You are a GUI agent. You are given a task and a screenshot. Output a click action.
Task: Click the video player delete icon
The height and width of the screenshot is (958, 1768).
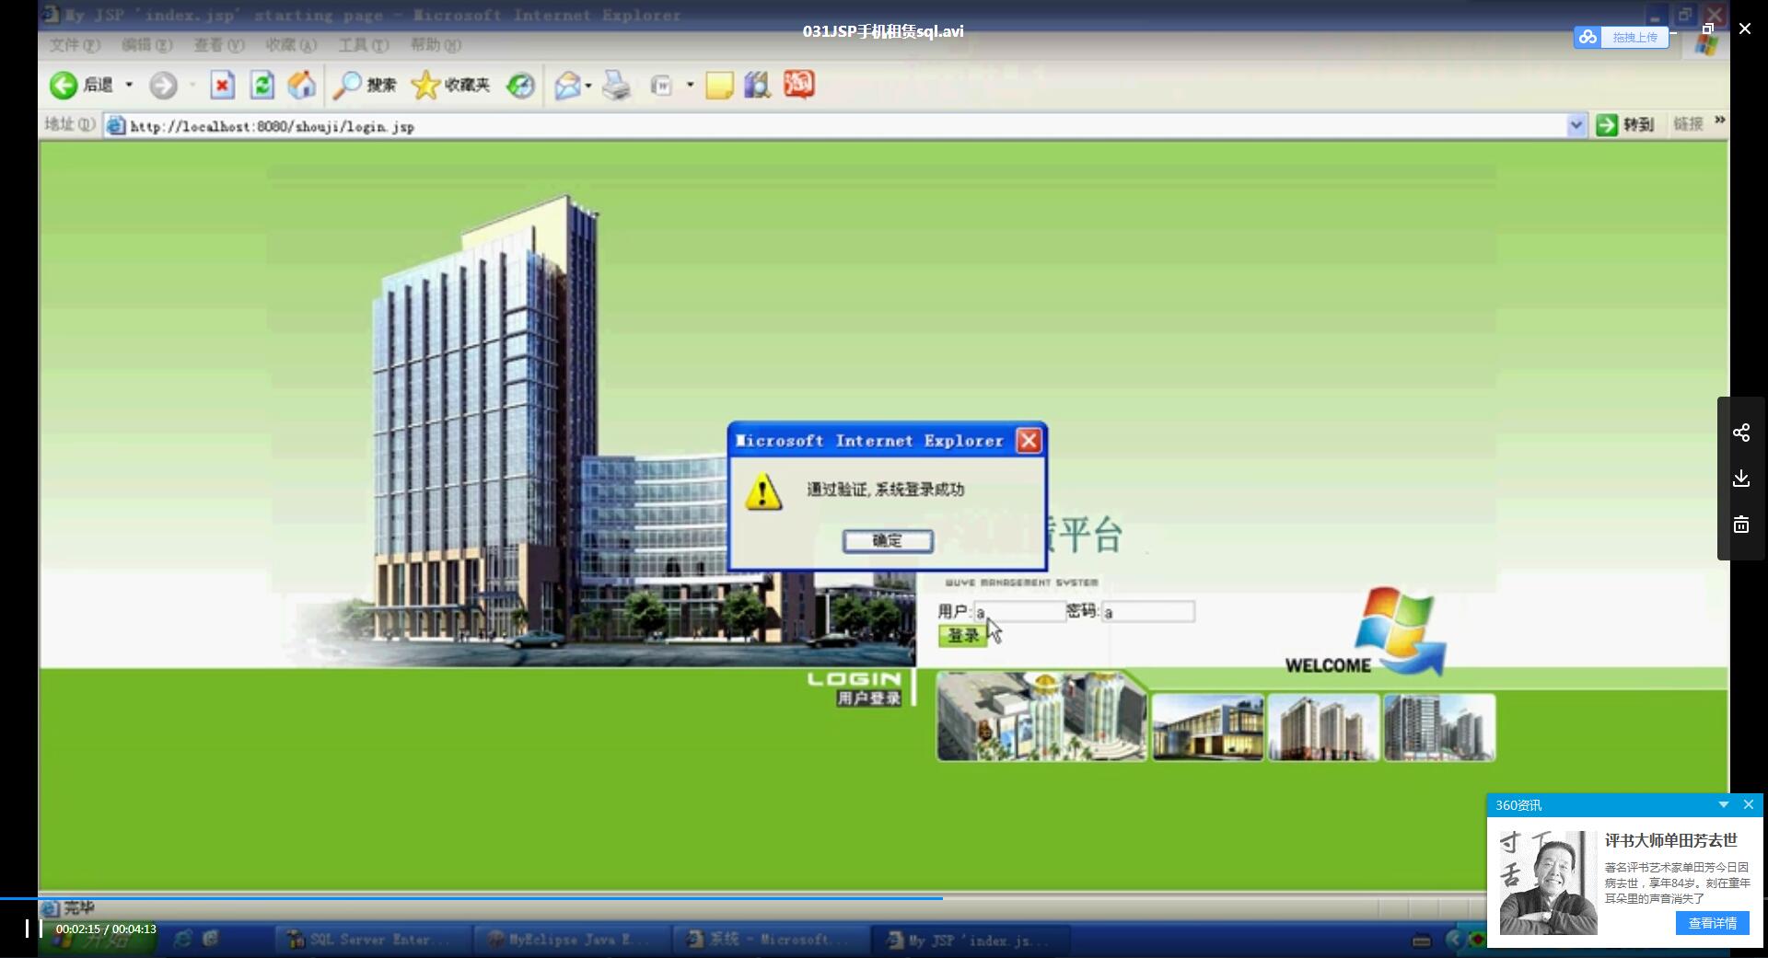[x=1741, y=525]
